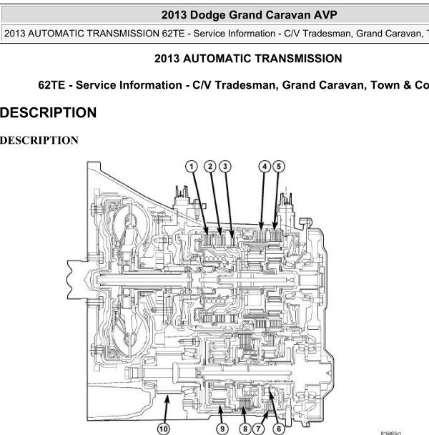Click callout number 5 on the diagram
This screenshot has height=435, width=429.
(x=279, y=167)
